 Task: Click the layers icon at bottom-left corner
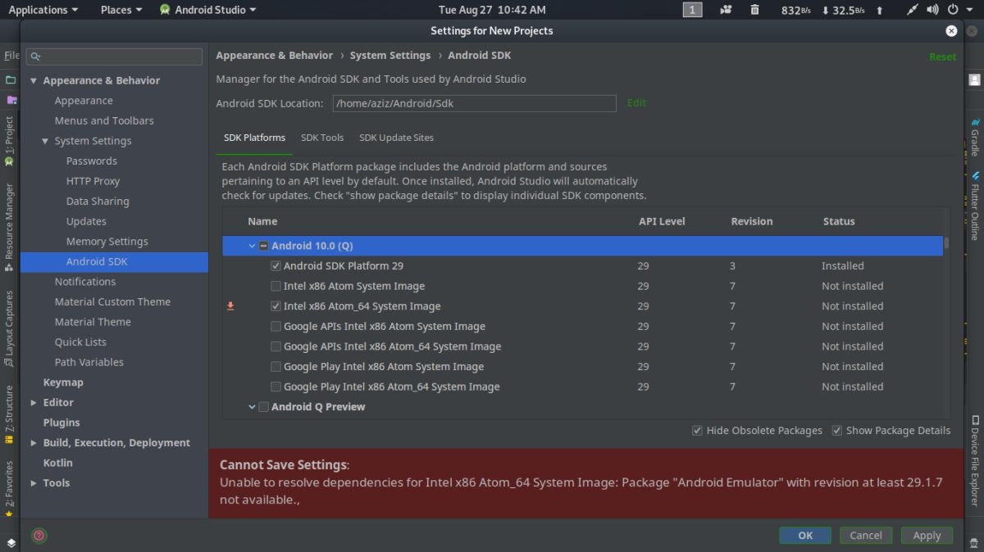(x=11, y=542)
